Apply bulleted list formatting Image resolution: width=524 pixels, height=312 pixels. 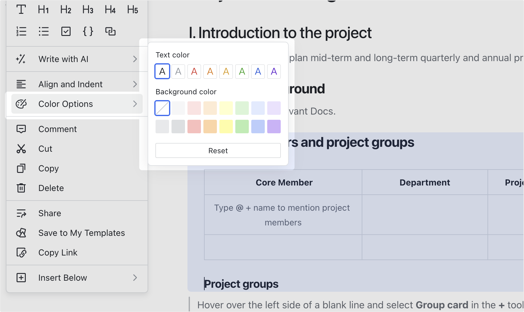(x=44, y=31)
